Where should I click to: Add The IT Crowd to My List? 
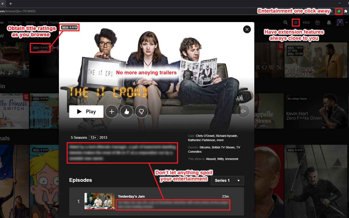coord(112,111)
